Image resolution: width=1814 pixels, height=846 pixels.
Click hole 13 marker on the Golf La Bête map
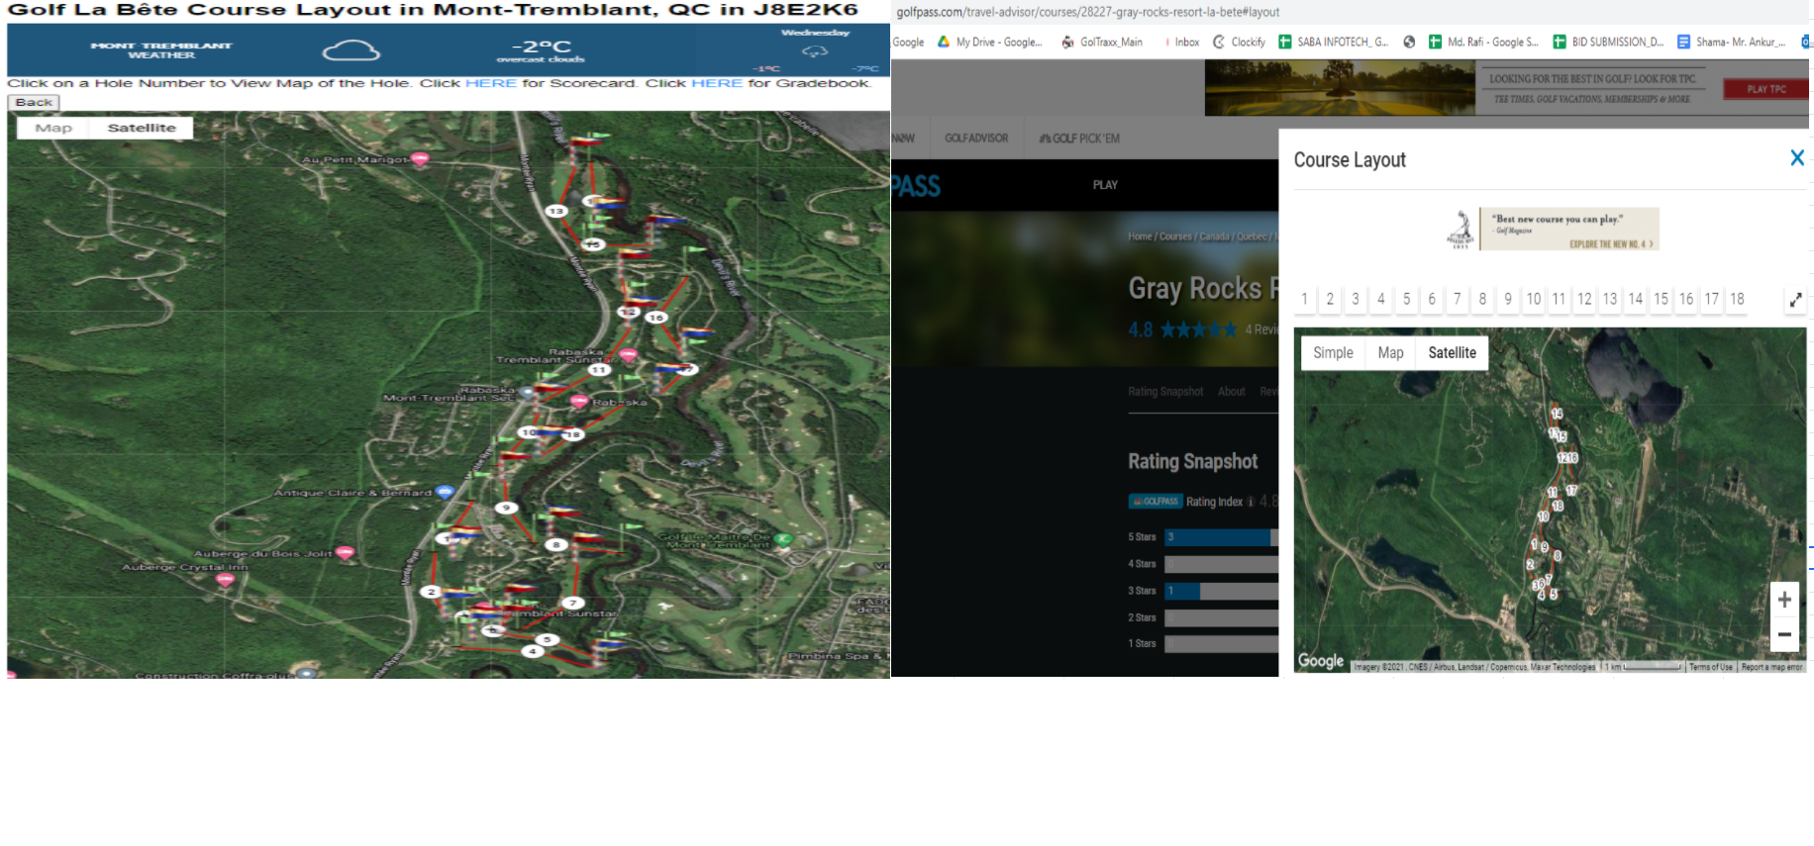click(556, 211)
